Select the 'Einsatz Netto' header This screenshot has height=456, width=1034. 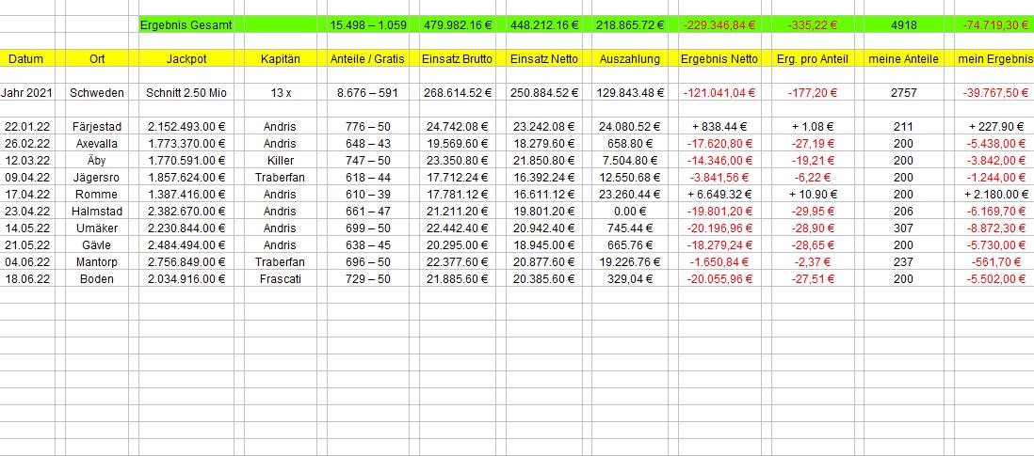(x=543, y=58)
